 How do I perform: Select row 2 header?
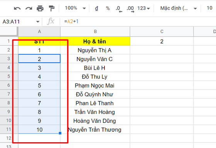(x=8, y=50)
